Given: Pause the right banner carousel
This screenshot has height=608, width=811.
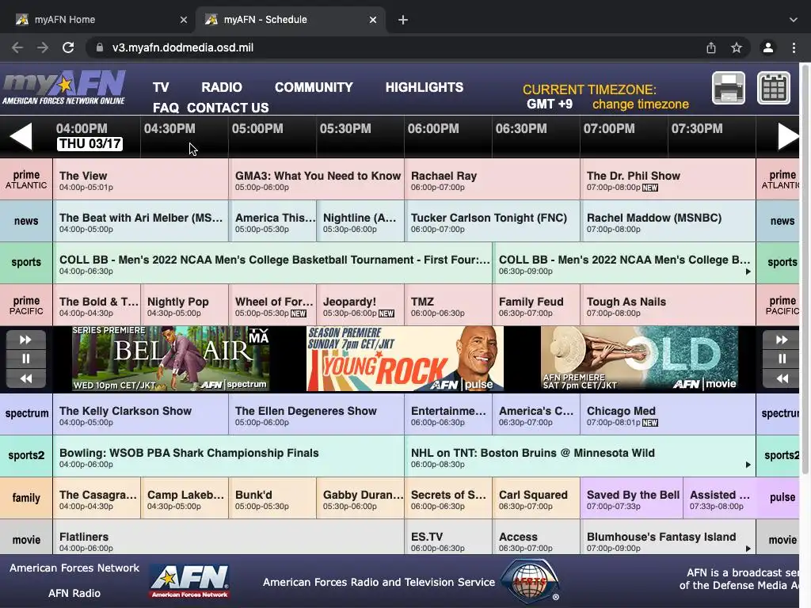Looking at the screenshot, I should [x=782, y=359].
